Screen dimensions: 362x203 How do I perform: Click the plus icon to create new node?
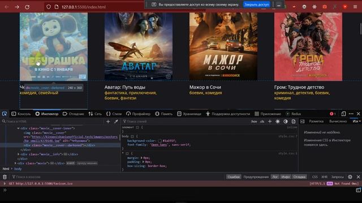tap(108, 121)
